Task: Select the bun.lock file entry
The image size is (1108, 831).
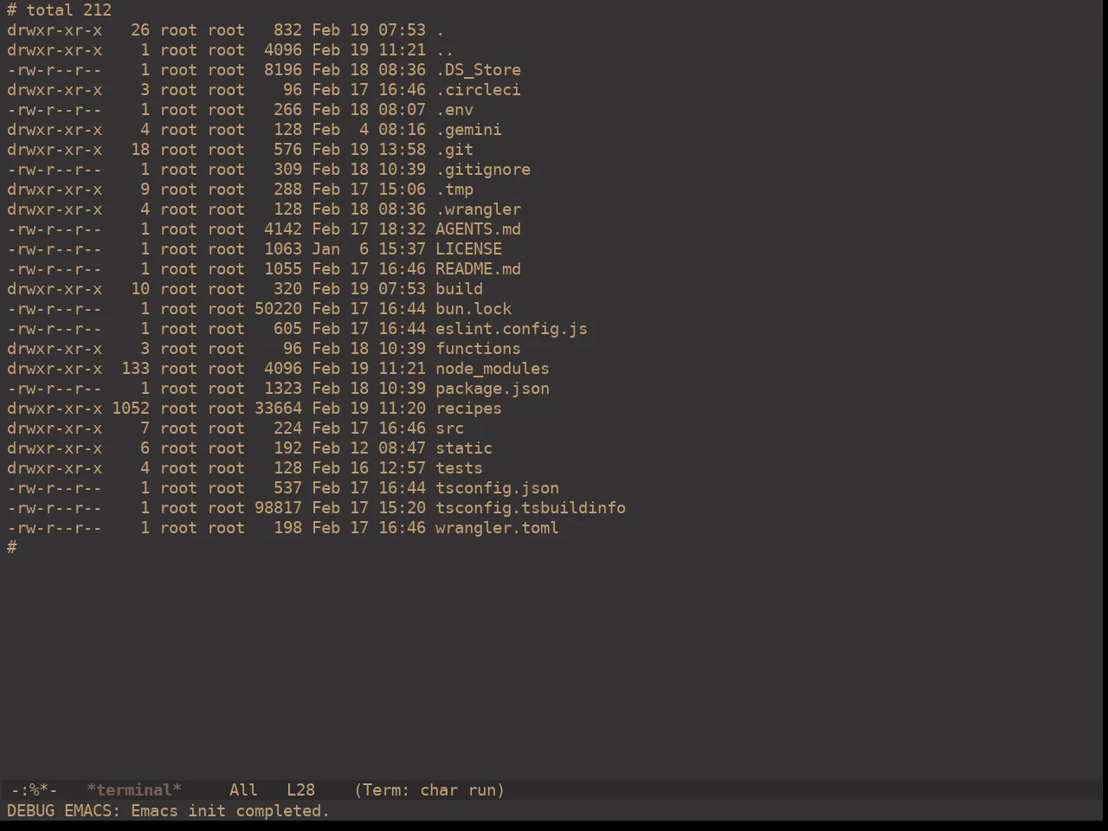Action: pyautogui.click(x=473, y=309)
